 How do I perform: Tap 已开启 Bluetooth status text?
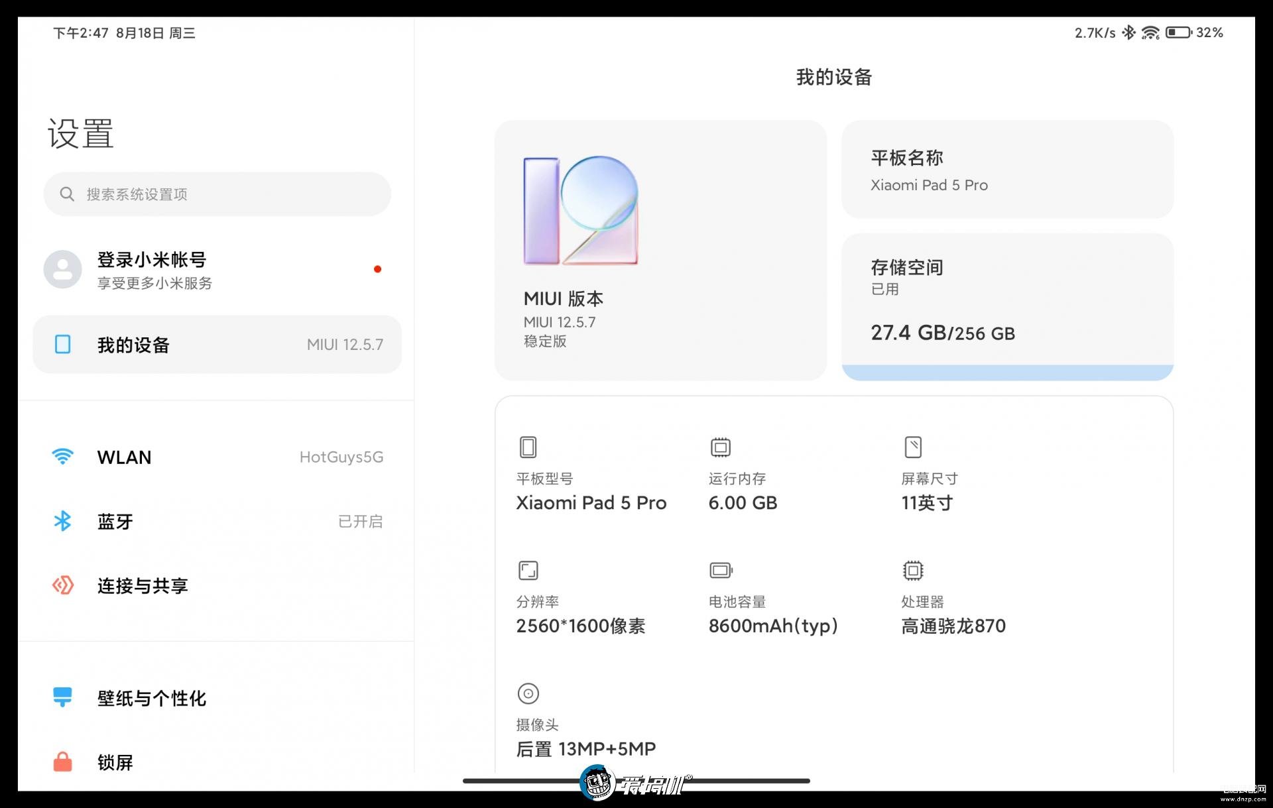coord(361,522)
